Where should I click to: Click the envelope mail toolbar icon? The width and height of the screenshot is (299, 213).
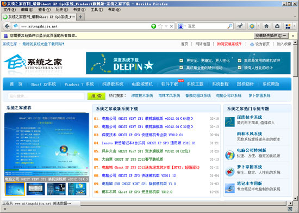pos(277,26)
